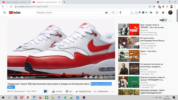178x100 pixels.
Task: Go back in browser
Action: click(x=3, y=7)
